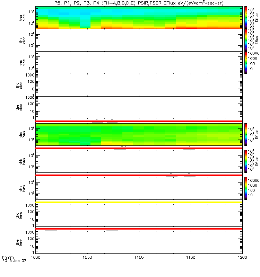This screenshot has height=277, width=260.
Task: Click the 'tha elec' panel label
Action: coord(22,18)
